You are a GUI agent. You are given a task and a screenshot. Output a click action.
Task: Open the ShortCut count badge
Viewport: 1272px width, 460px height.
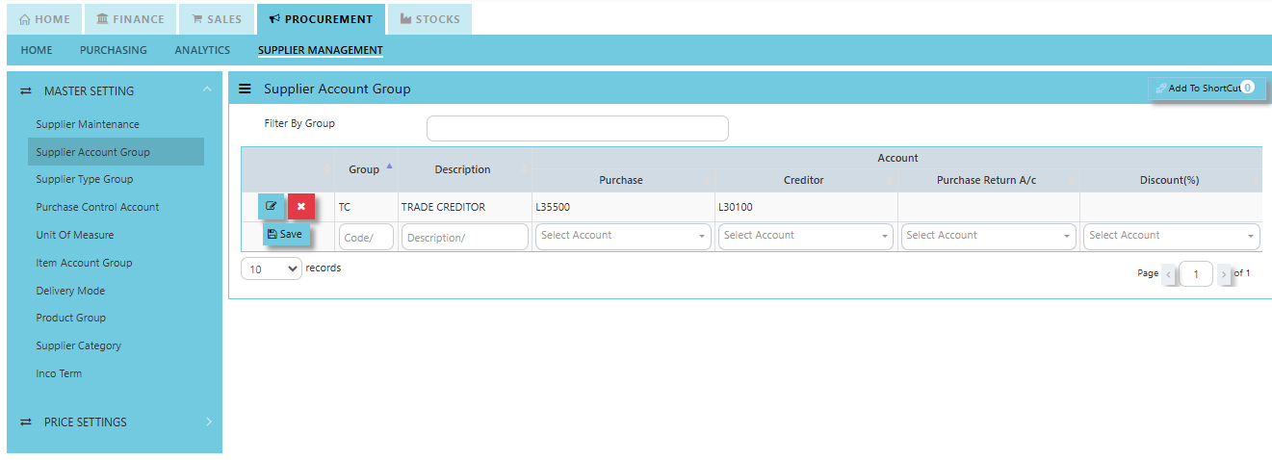click(1247, 87)
